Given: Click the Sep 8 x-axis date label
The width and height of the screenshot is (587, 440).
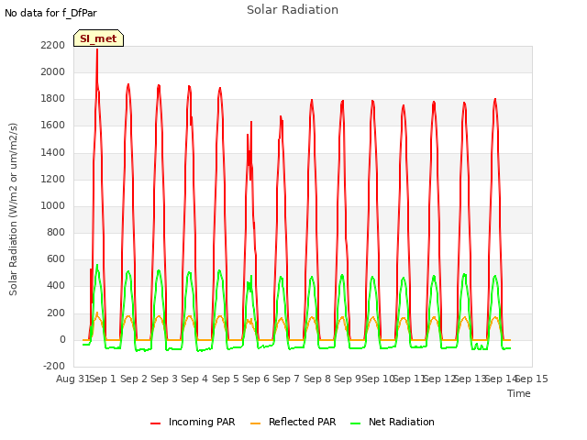Looking at the screenshot, I should pos(317,379).
